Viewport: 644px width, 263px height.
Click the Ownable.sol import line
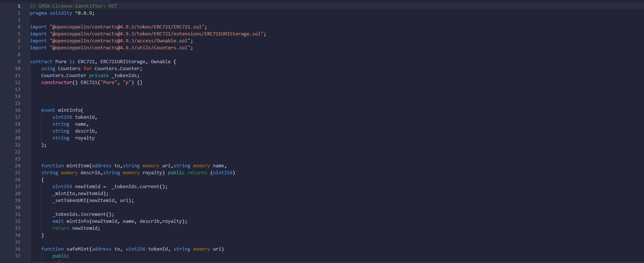(x=111, y=41)
